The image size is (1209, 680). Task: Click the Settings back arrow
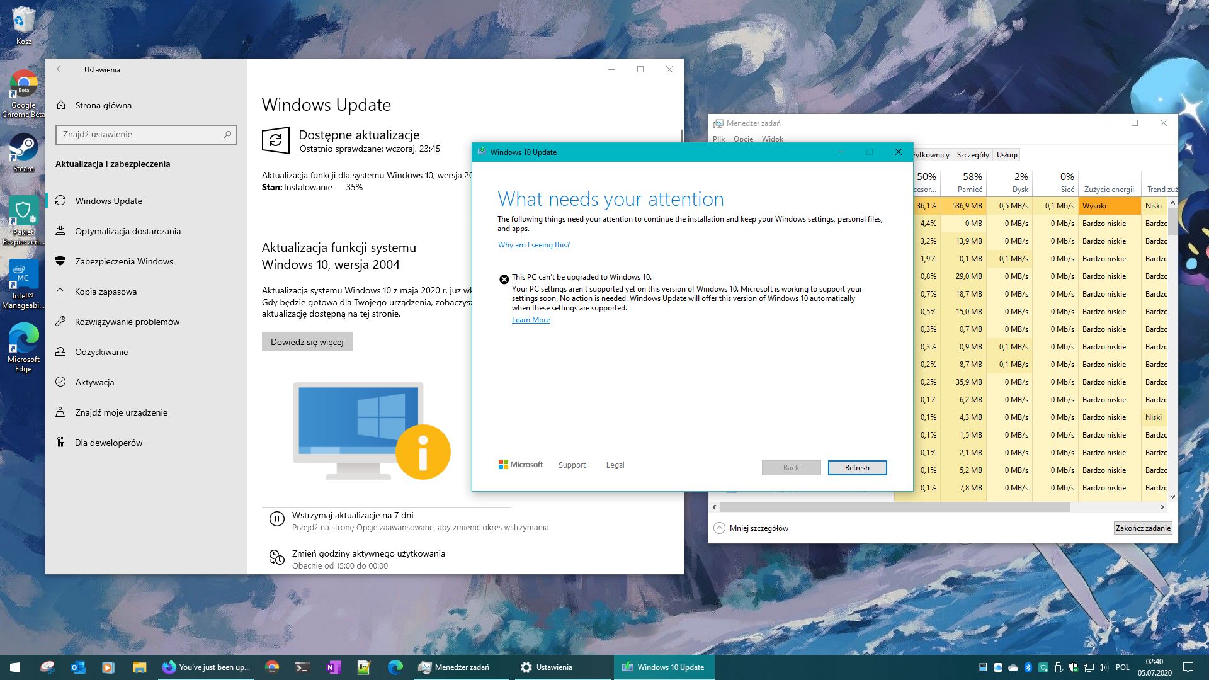[60, 69]
